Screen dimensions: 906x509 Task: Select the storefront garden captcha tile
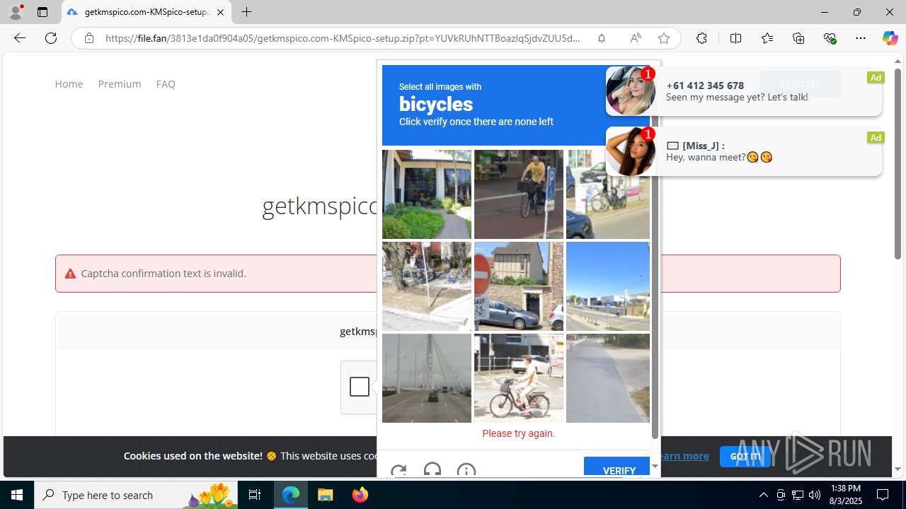[x=427, y=194]
